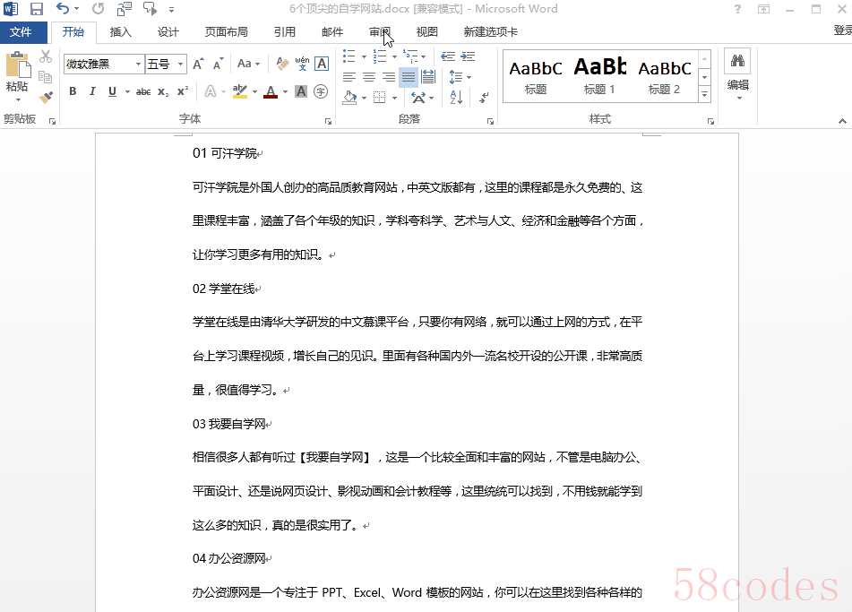The image size is (852, 612).
Task: Toggle Italic formatting
Action: coord(92,92)
